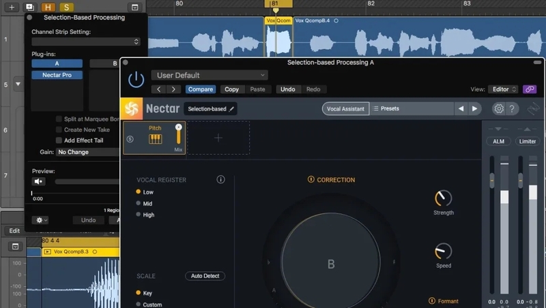Expand track 5 disclosure triangle
Image resolution: width=546 pixels, height=308 pixels.
tap(18, 84)
